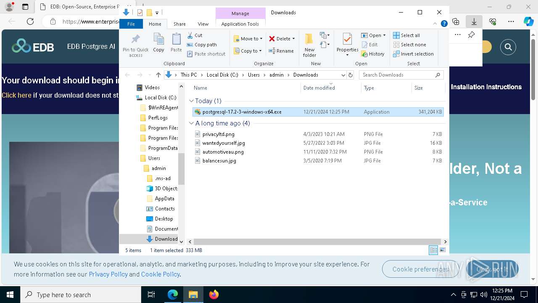This screenshot has height=303, width=538.
Task: Open Quick Access Toolbar customize dropdown
Action: pos(157,13)
